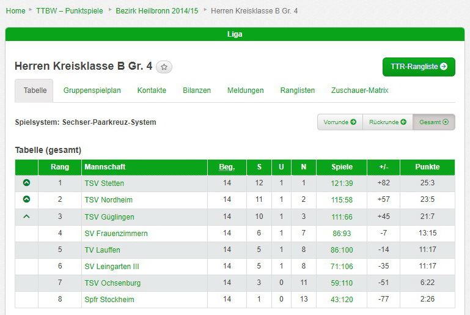Click the favorite star icon beside league title
The height and width of the screenshot is (315, 470).
(x=164, y=67)
